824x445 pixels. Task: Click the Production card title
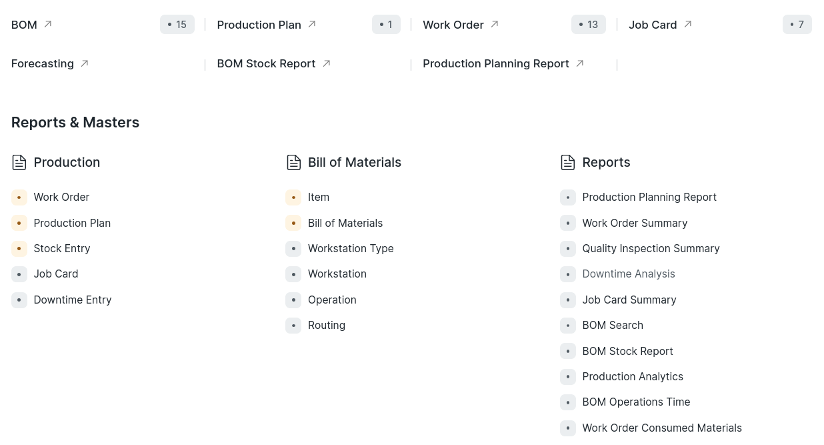point(67,162)
